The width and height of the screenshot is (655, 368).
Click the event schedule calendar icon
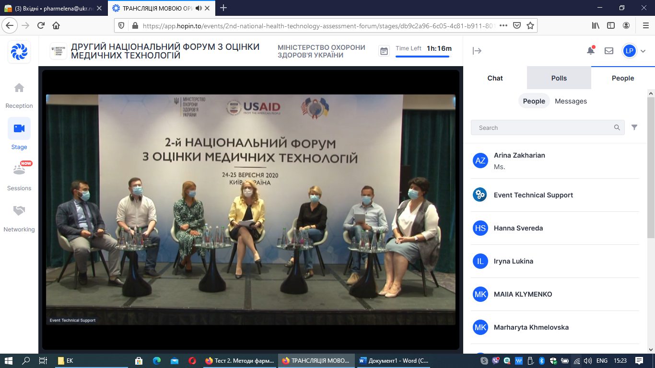[384, 51]
